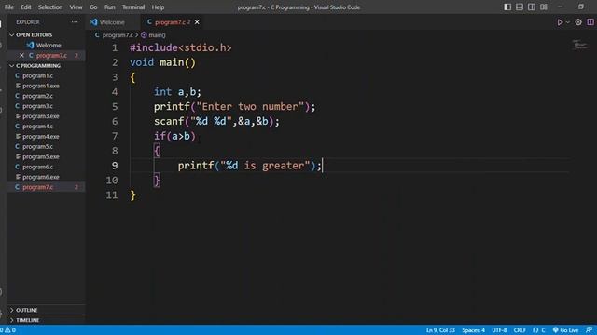Image resolution: width=597 pixels, height=335 pixels.
Task: Close the program7.c editor tab
Action: (197, 22)
